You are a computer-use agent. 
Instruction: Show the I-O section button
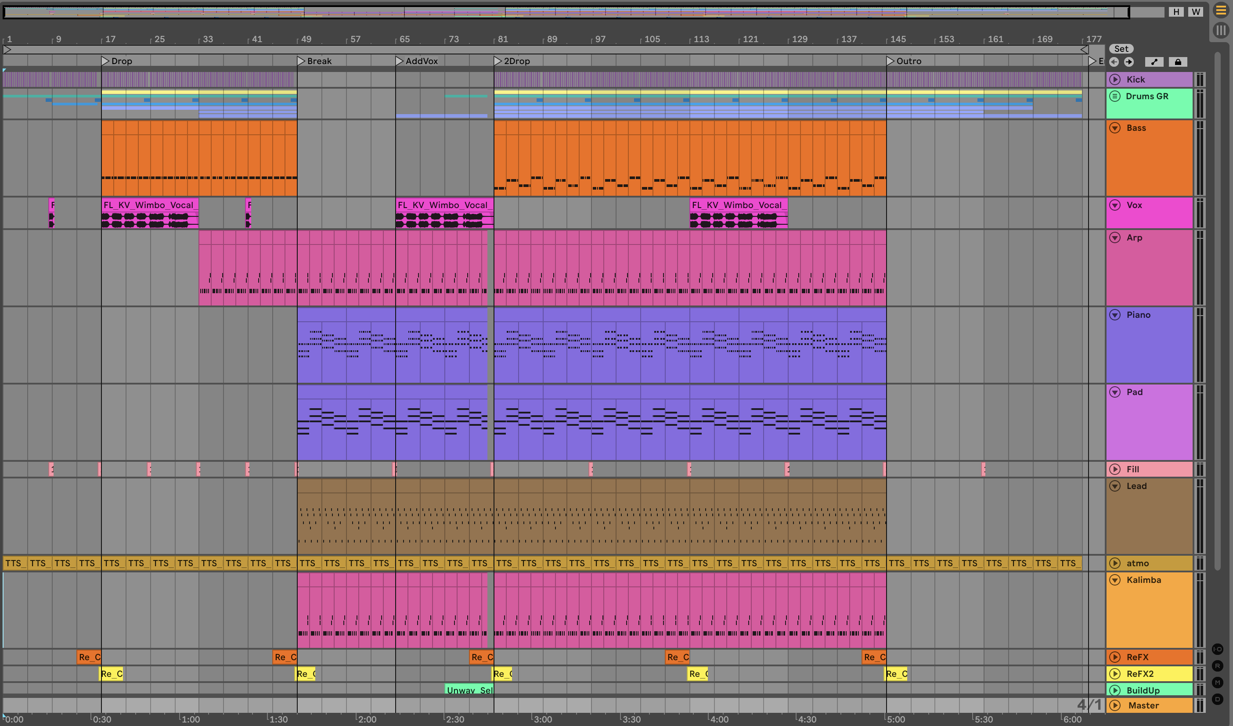[x=1217, y=649]
